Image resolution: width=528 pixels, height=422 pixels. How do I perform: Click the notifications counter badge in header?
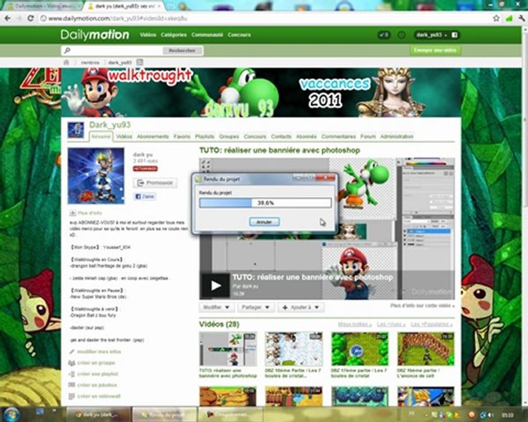[384, 35]
